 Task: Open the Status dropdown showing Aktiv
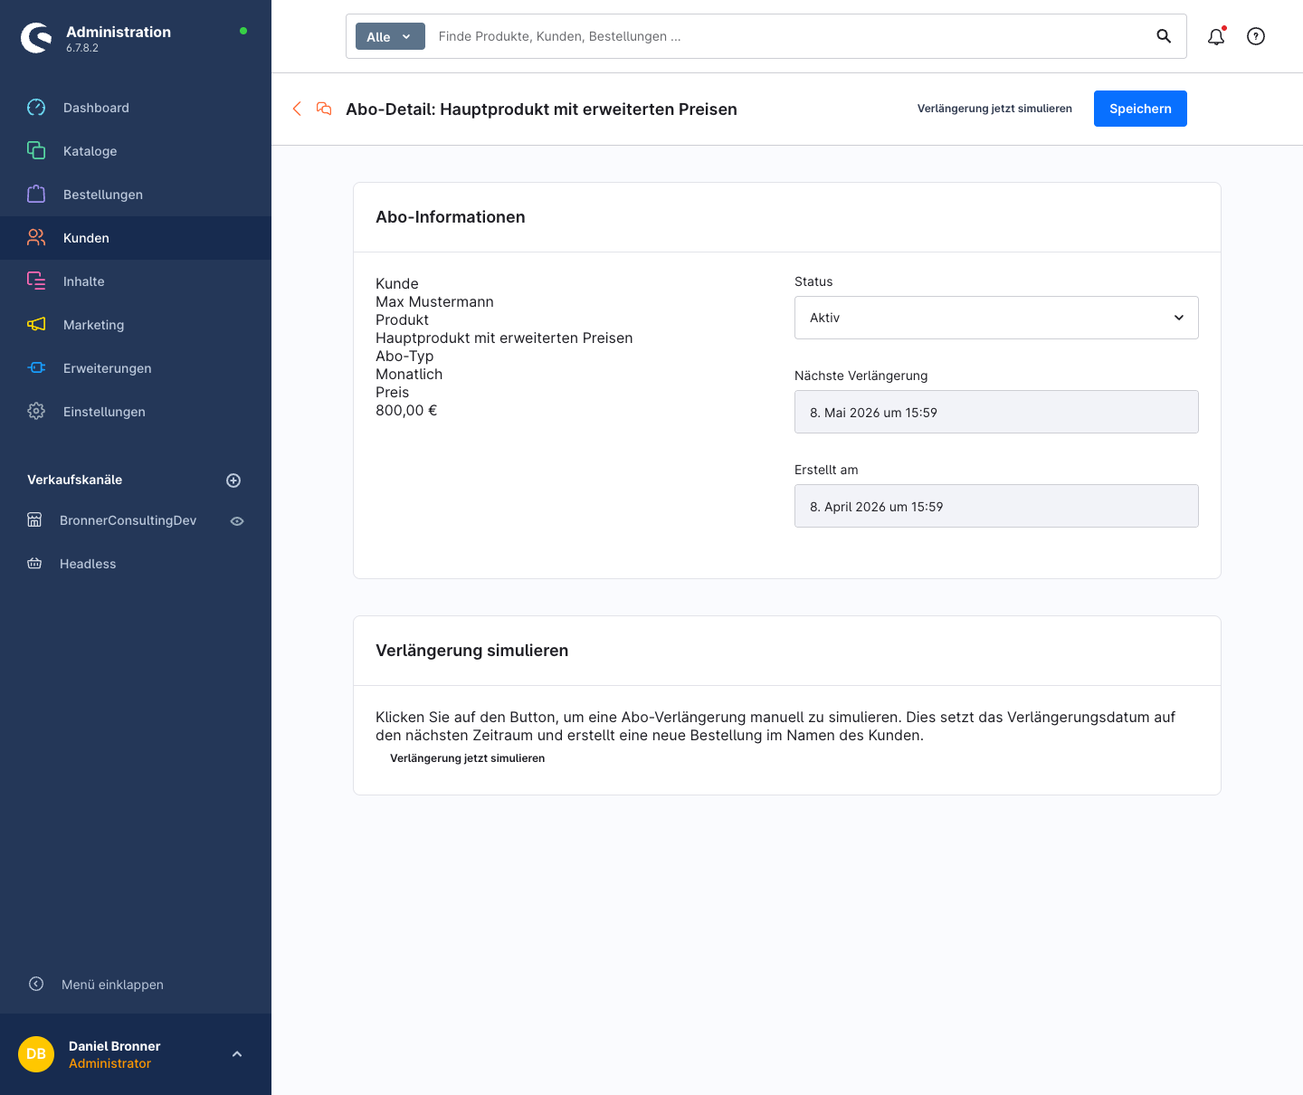(996, 318)
